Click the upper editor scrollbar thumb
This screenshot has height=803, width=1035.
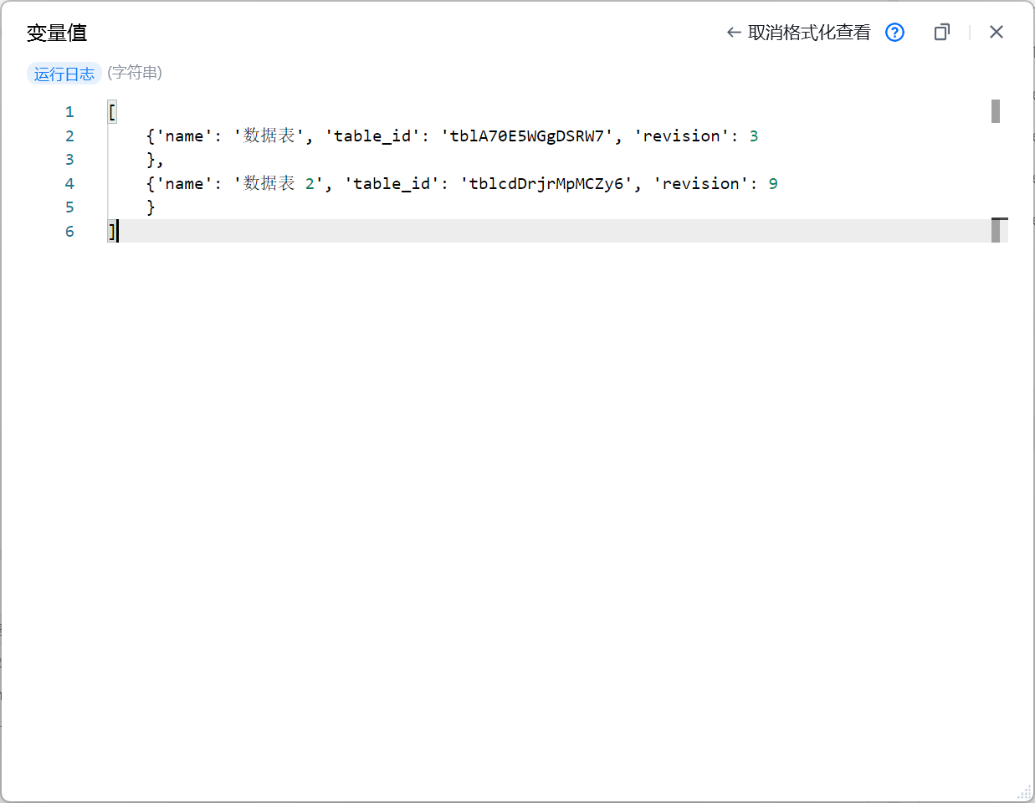click(996, 111)
